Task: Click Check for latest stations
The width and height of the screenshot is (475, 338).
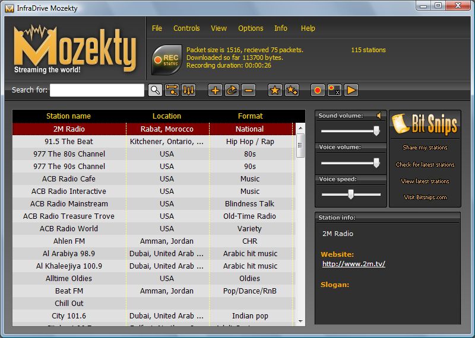Action: pyautogui.click(x=425, y=165)
